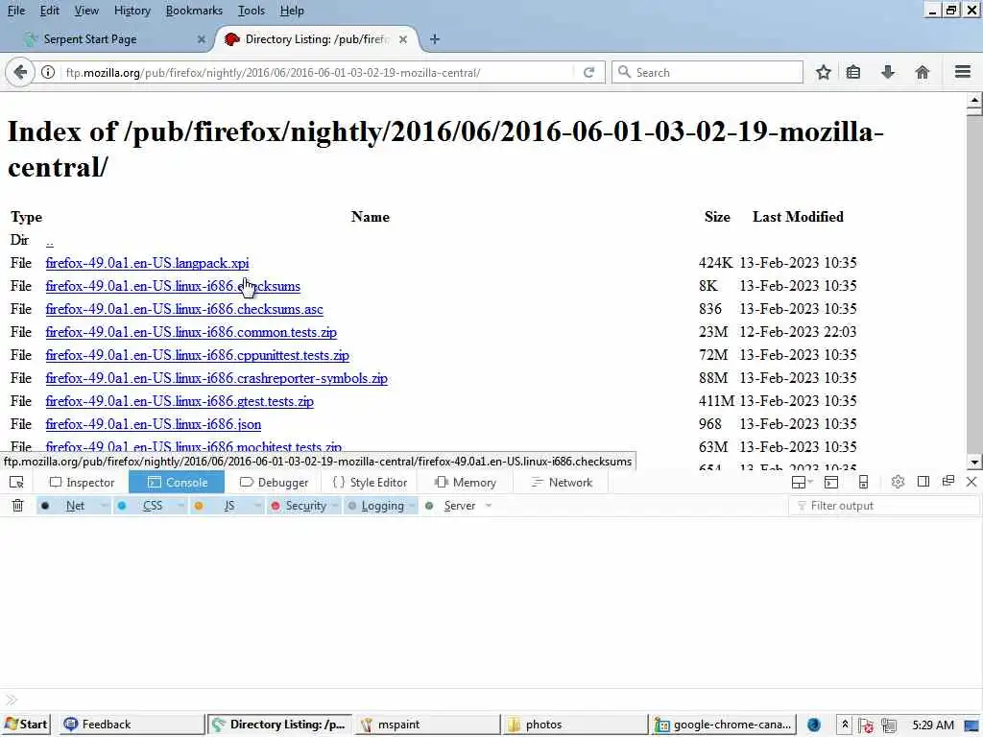Go back using the back arrow button
This screenshot has width=983, height=737.
[x=19, y=72]
